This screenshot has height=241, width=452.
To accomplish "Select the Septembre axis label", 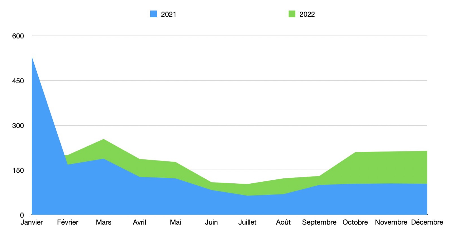I will pos(319,222).
